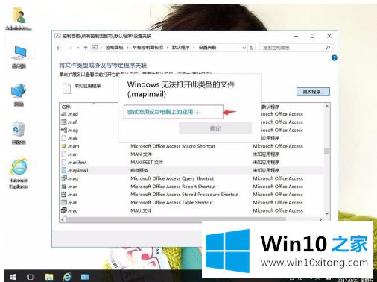Click the Microsoft Office Access Table Shortcut description
This screenshot has height=282, width=377.
[x=171, y=202]
